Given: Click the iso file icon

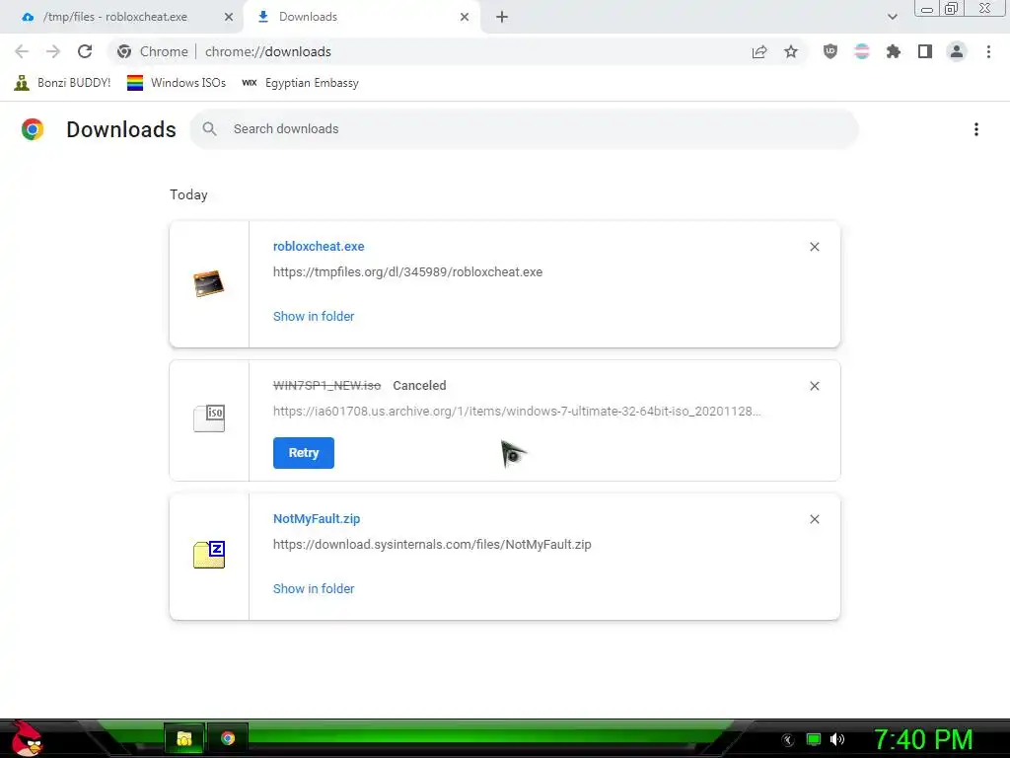Looking at the screenshot, I should tap(209, 418).
